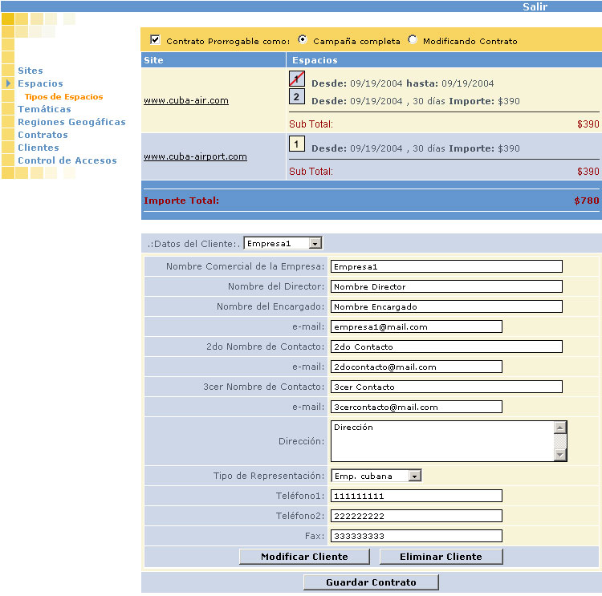Click space number 2 icon under cuba-air
Screen dimensions: 602x596
click(297, 97)
